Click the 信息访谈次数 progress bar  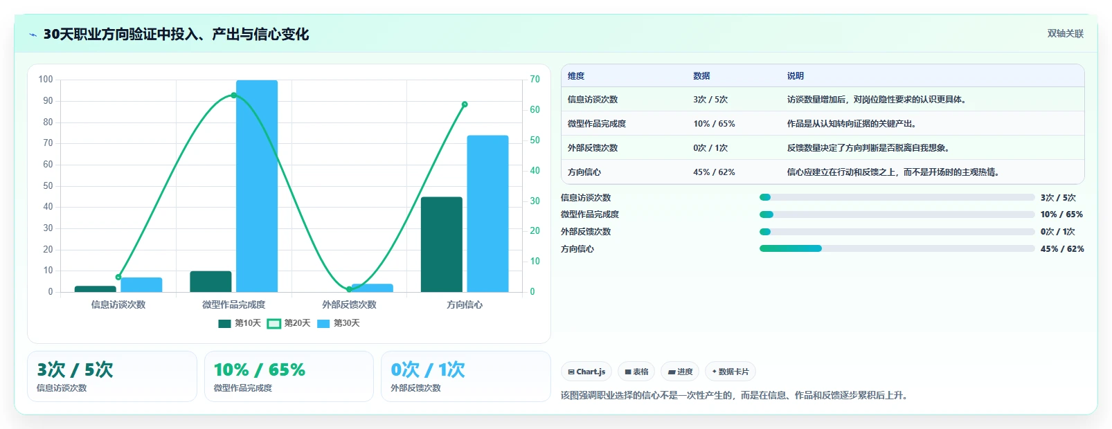897,198
